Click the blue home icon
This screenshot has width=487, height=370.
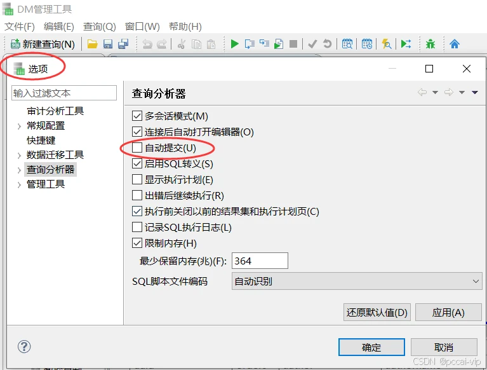[455, 44]
